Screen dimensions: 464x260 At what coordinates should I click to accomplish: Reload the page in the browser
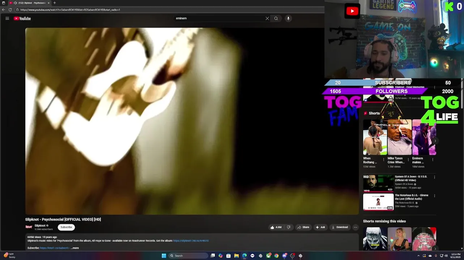(x=10, y=10)
